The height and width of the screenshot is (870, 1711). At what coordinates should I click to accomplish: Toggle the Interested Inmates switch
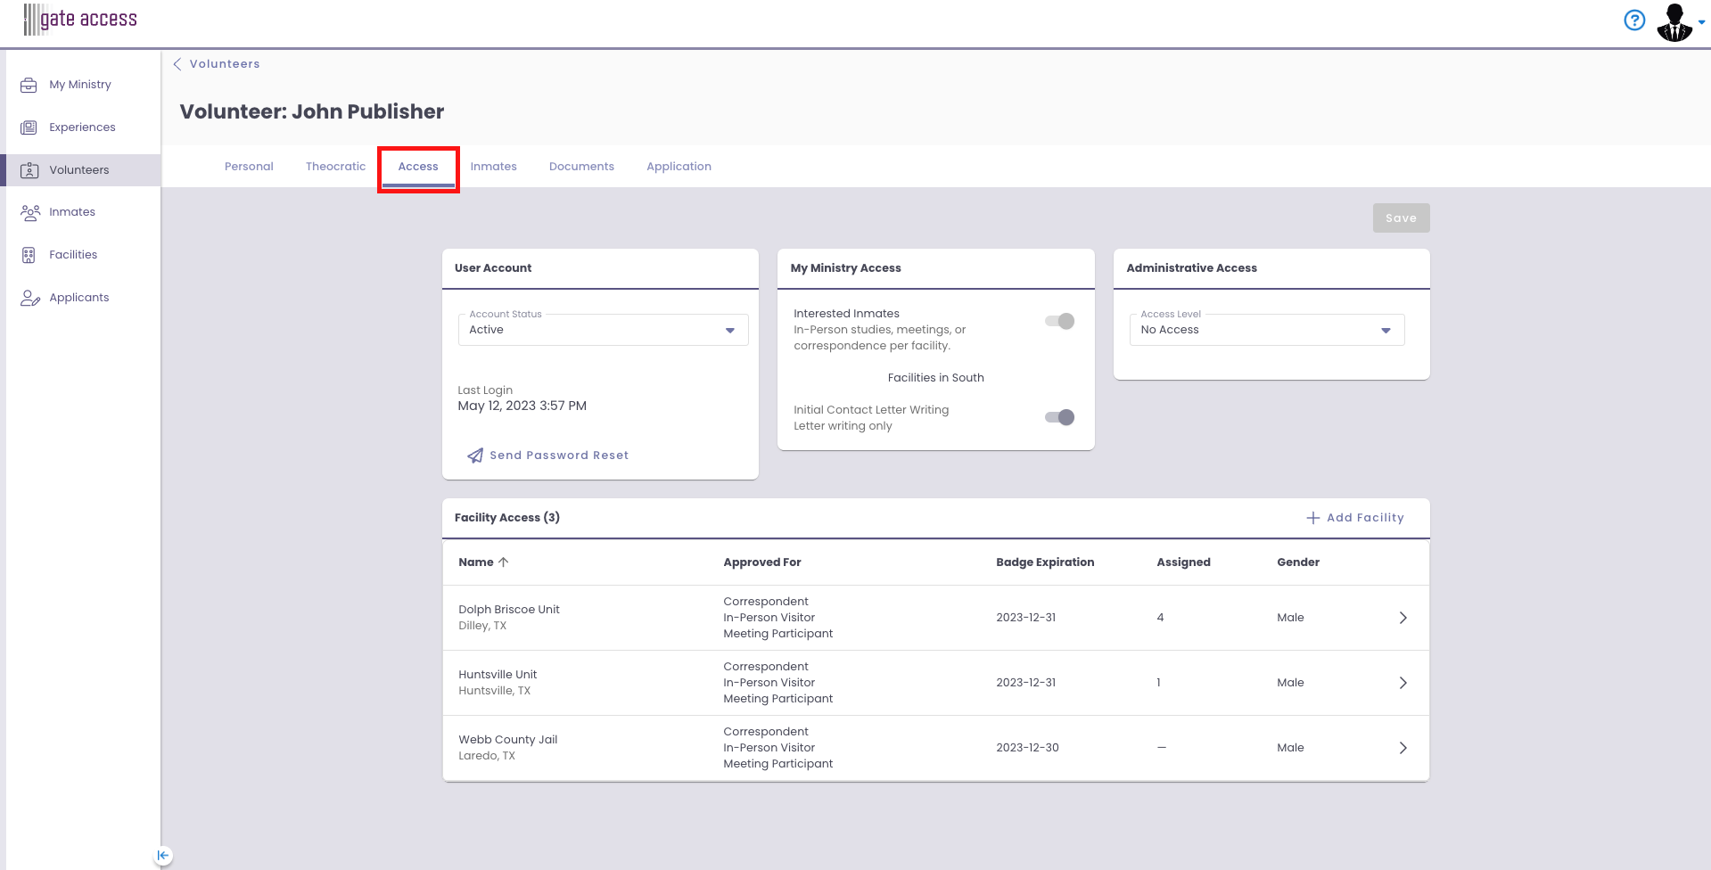(1060, 321)
